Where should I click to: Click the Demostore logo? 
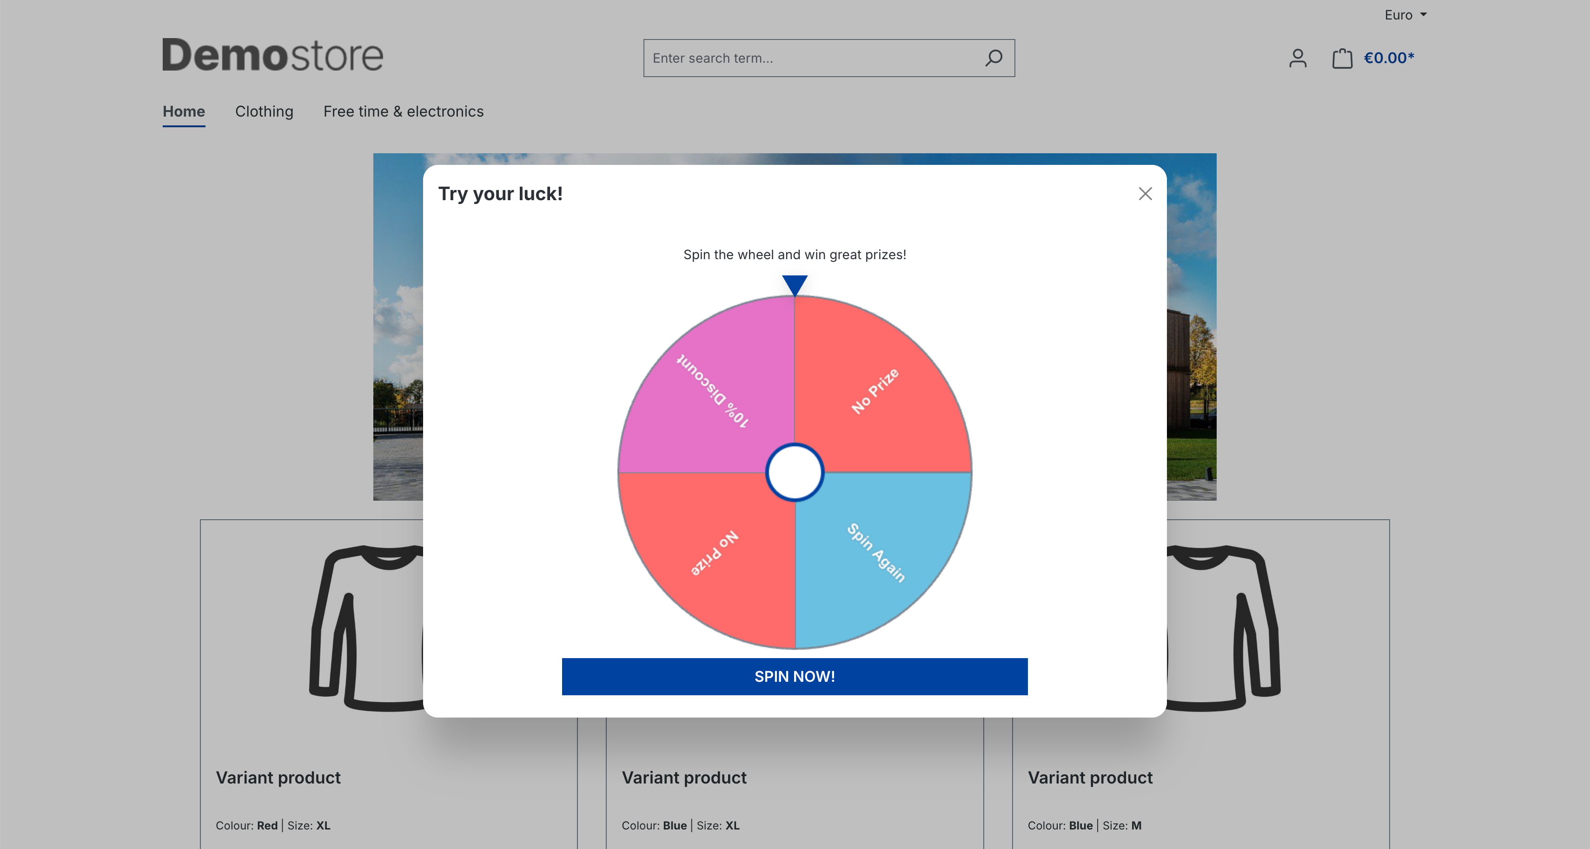[x=272, y=55]
